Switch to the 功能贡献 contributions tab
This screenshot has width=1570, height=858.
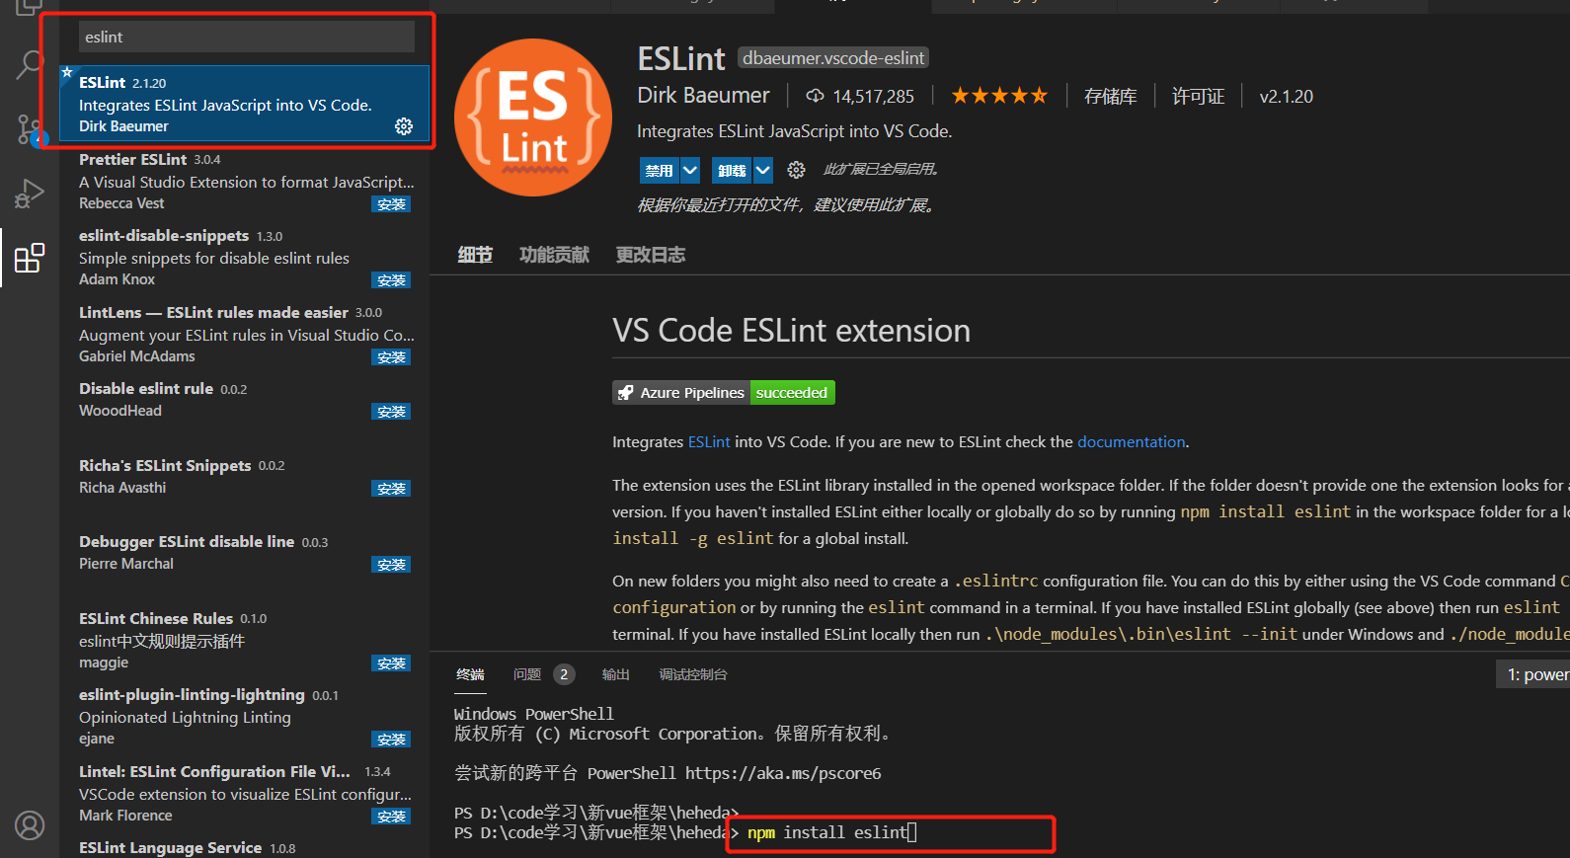coord(554,255)
